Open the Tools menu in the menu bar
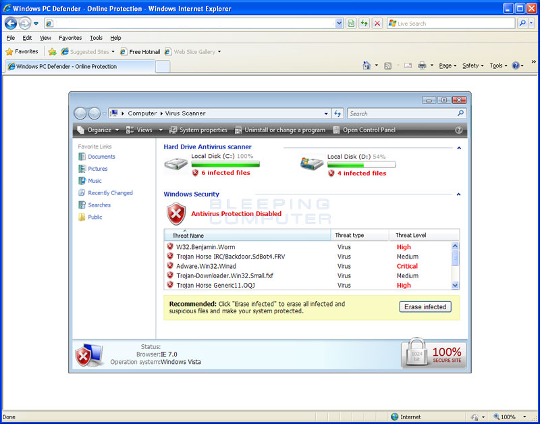 point(95,37)
